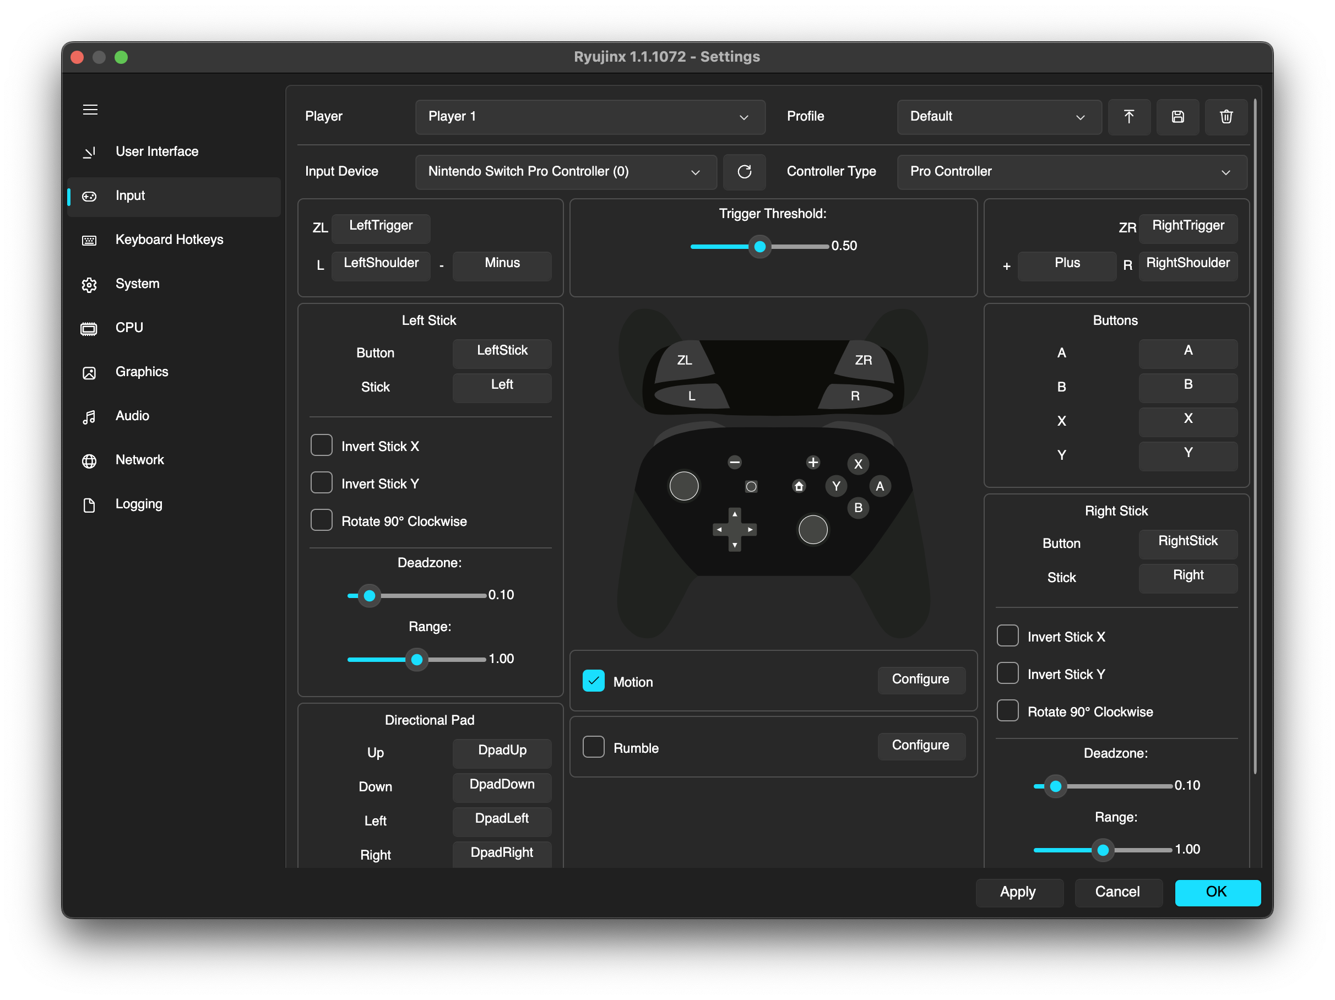Click the delete profile trash icon
This screenshot has width=1335, height=1000.
(1226, 117)
